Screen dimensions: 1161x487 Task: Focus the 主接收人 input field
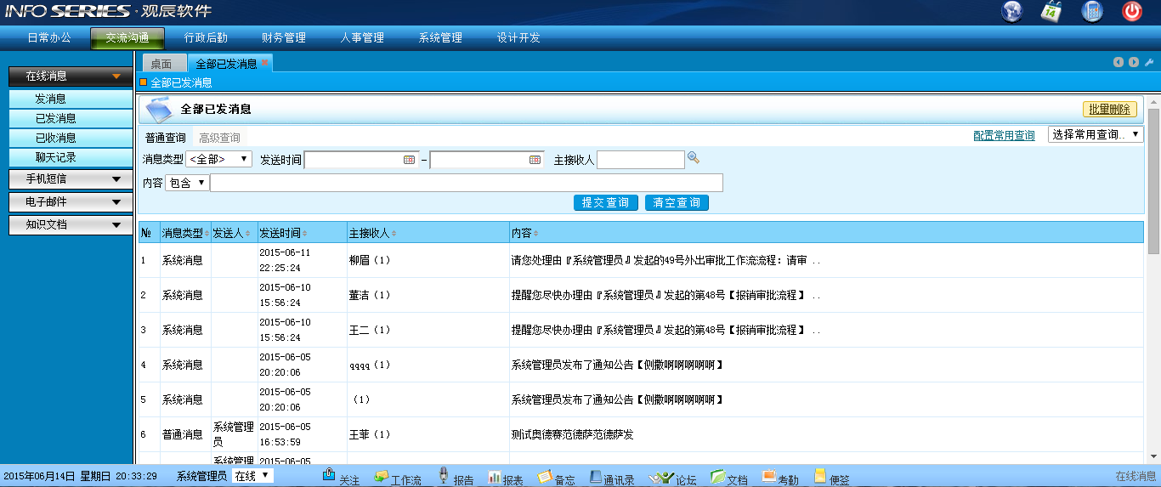coord(640,160)
